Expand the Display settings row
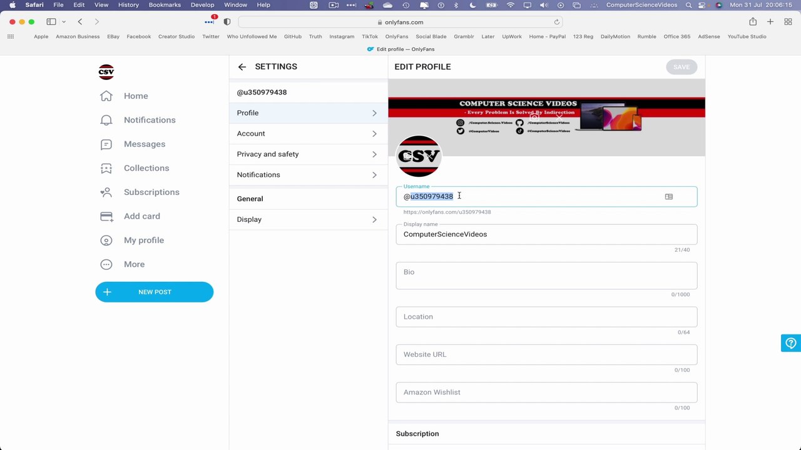 tap(308, 219)
